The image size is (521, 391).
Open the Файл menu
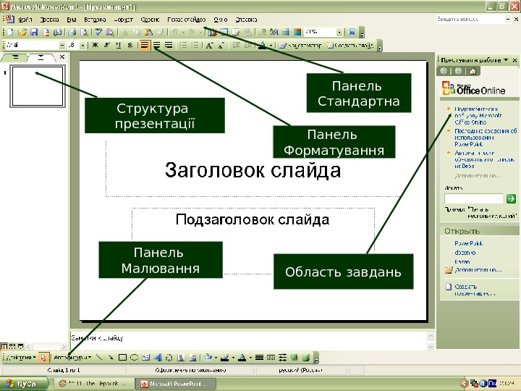click(x=25, y=20)
